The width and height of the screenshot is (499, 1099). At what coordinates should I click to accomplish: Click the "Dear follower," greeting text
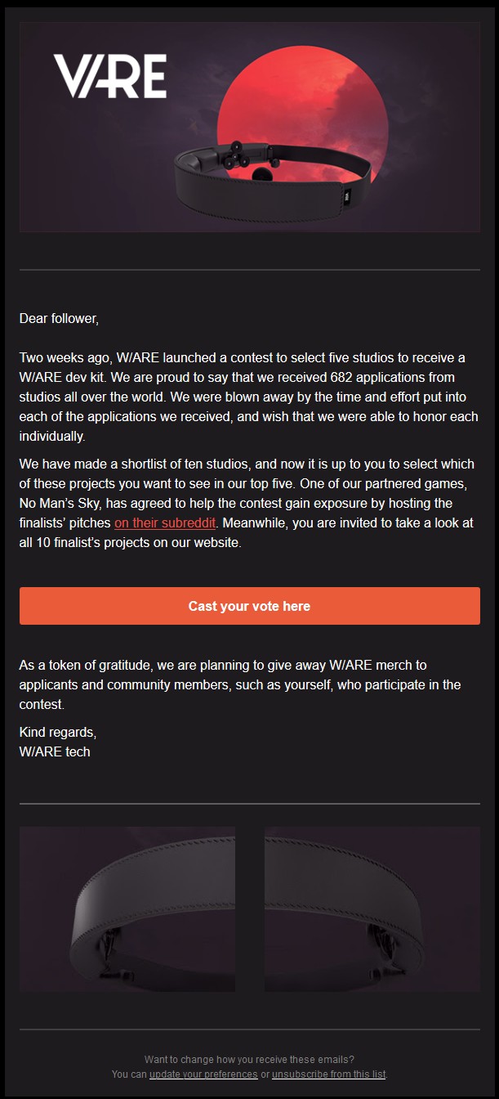tap(59, 319)
